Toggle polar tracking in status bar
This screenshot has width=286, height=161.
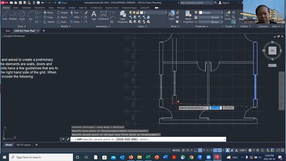click(x=200, y=150)
